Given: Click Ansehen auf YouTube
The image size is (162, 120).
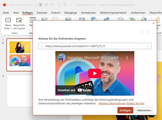Looking at the screenshot, I should tap(74, 90).
